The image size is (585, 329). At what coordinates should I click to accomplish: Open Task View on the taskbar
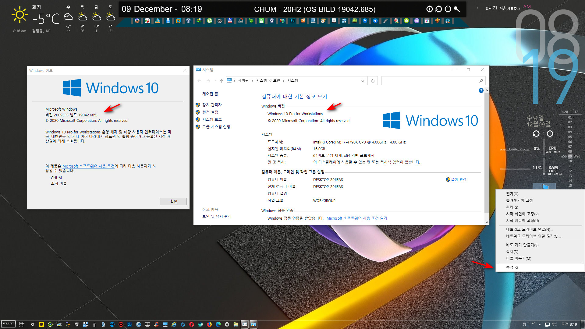pos(22,324)
